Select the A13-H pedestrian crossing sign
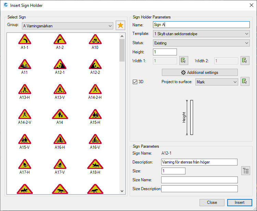The image size is (257, 211). point(25,92)
